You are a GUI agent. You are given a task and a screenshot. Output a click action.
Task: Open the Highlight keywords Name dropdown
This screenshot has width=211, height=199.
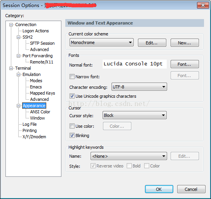tap(129, 156)
